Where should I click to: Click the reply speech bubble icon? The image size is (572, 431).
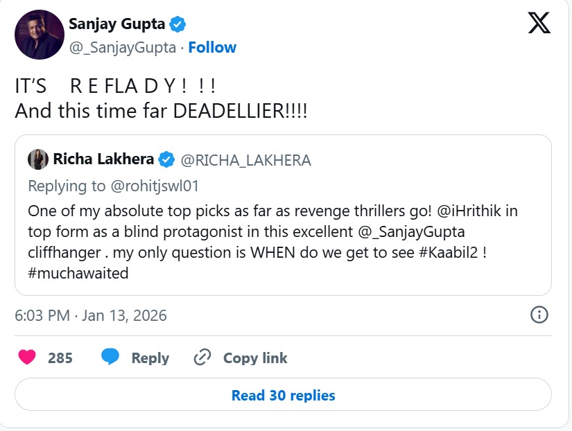click(x=110, y=358)
